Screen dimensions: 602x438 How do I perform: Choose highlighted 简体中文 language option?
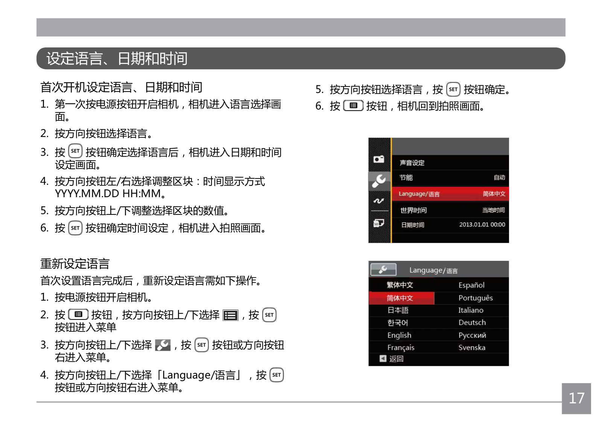(x=401, y=298)
